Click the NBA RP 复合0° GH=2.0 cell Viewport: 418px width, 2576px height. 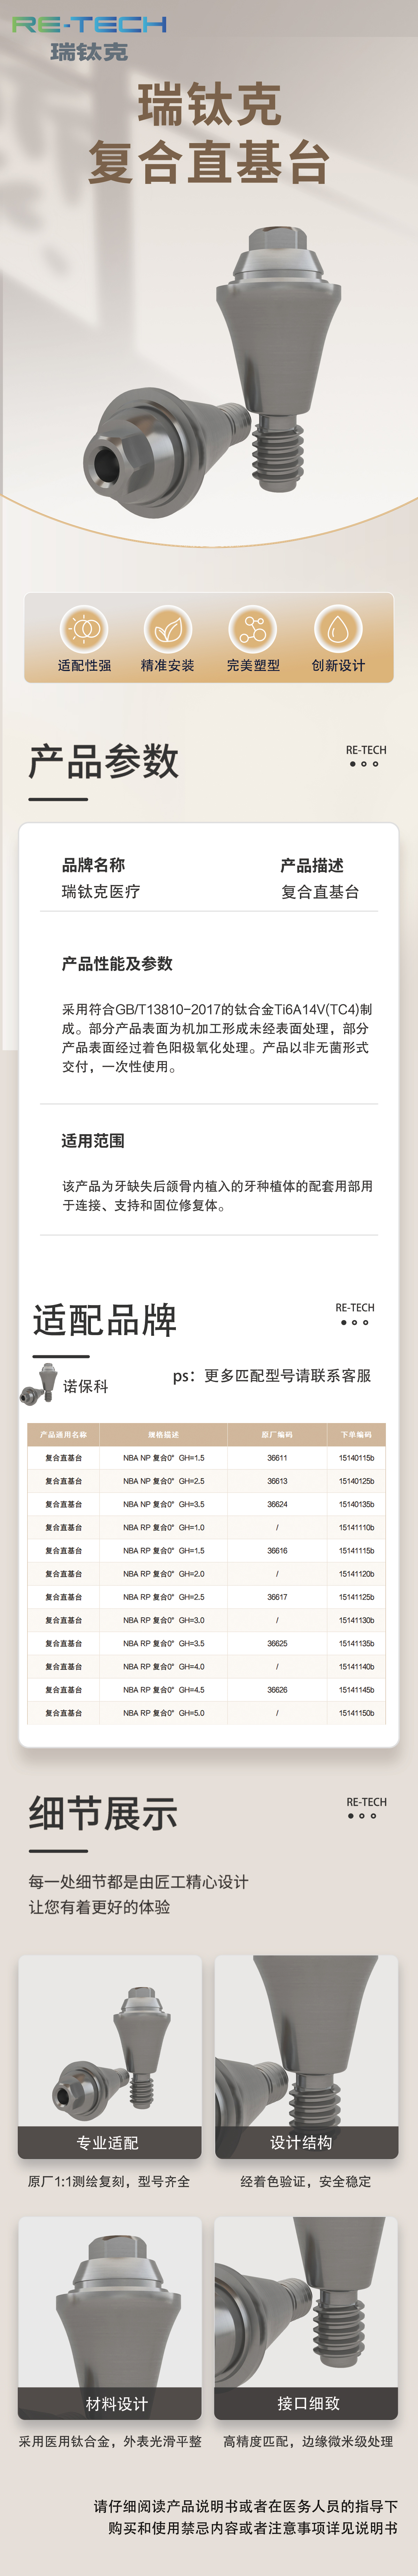[x=164, y=1574]
